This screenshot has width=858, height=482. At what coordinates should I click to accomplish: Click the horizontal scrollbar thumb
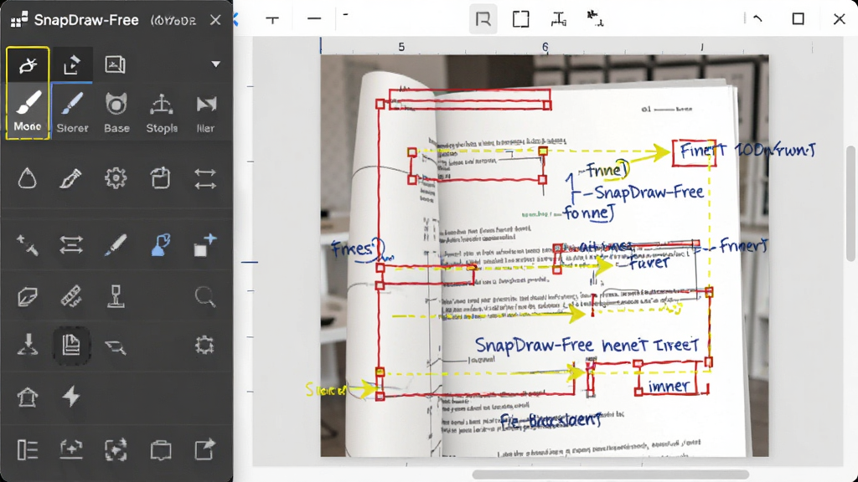click(x=610, y=474)
